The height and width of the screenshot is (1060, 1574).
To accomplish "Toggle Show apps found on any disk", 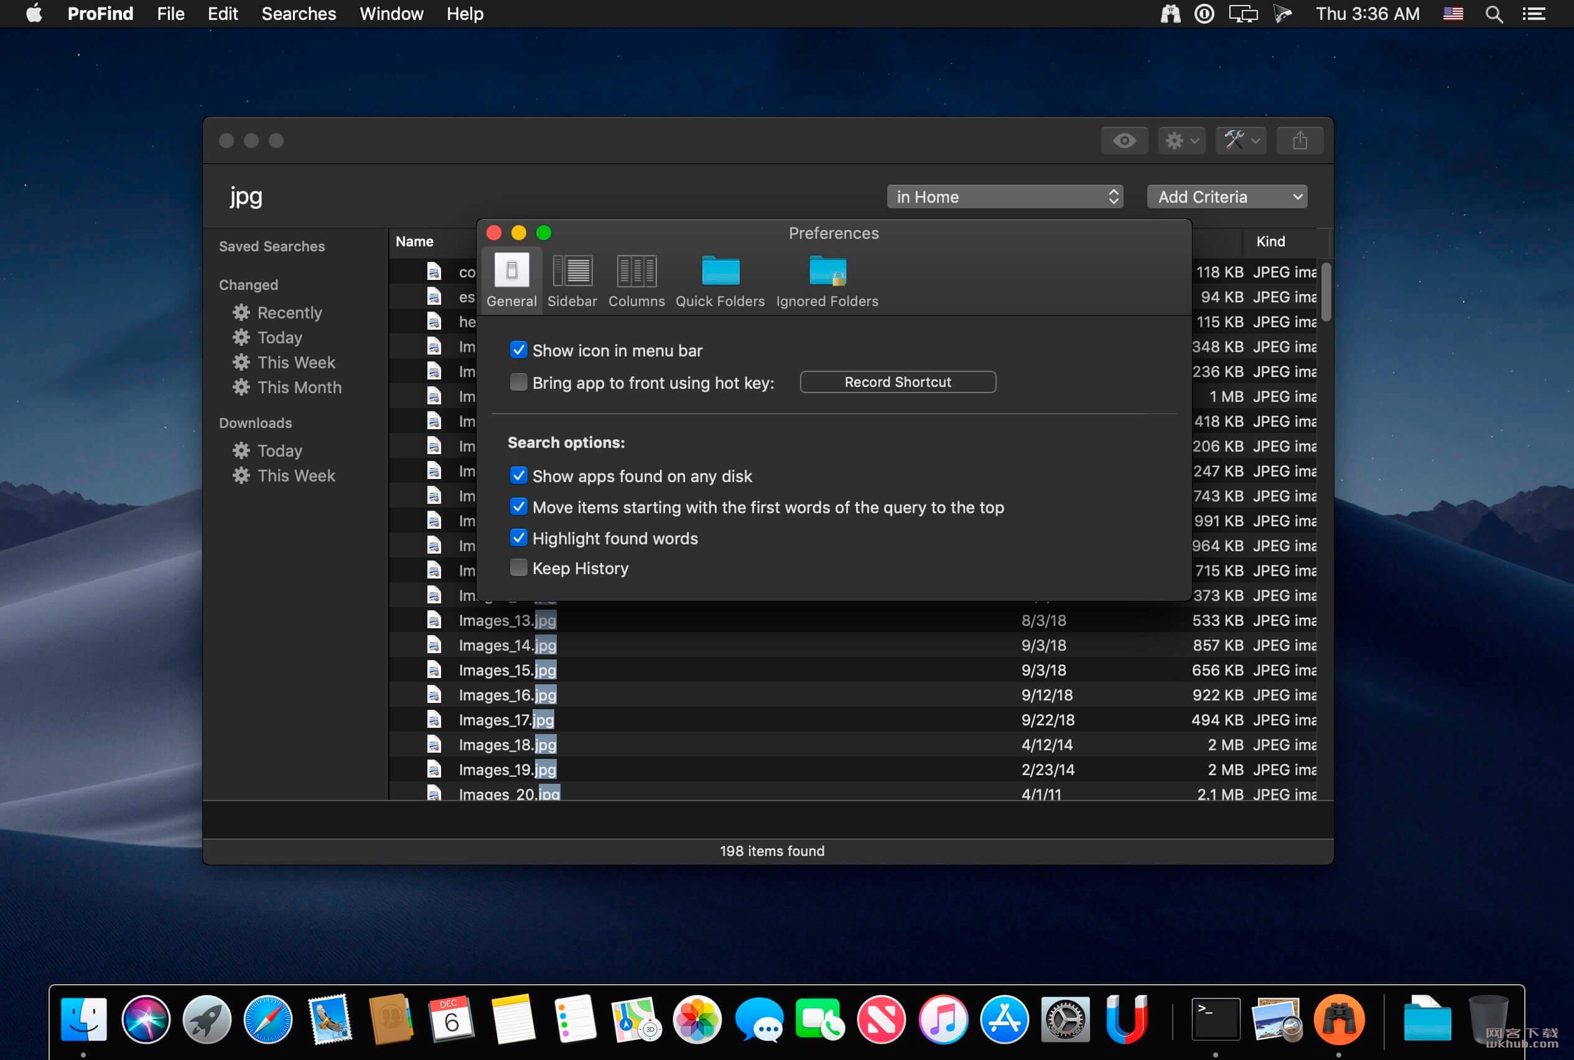I will click(x=519, y=475).
